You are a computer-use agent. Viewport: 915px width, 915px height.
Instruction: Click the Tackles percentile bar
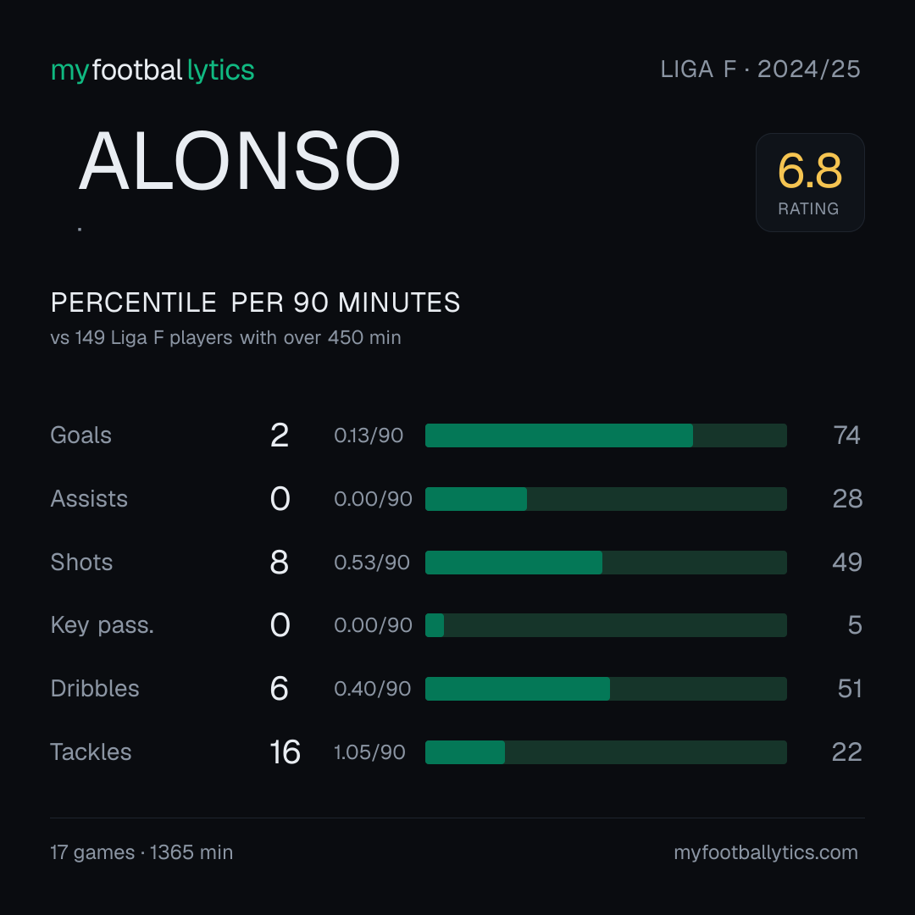[x=606, y=752]
